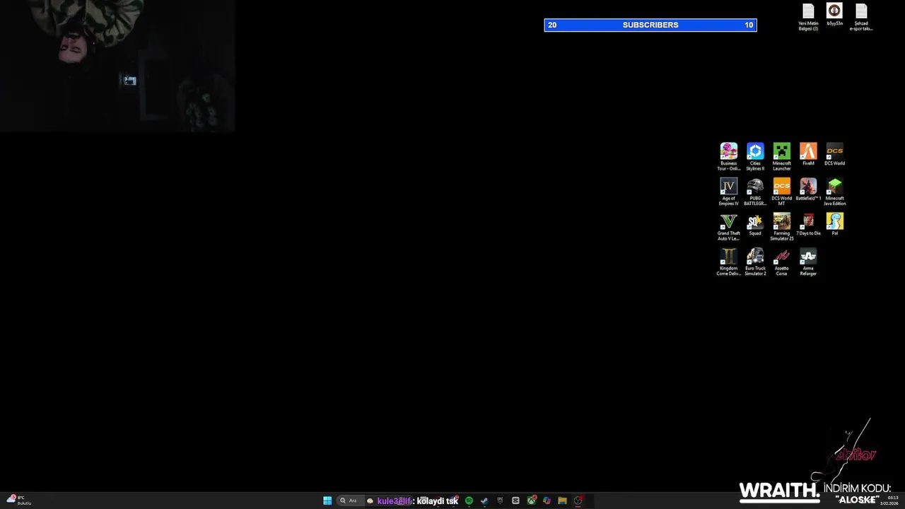Open Spotify from the taskbar
Viewport: 905px width, 509px height.
click(x=469, y=501)
